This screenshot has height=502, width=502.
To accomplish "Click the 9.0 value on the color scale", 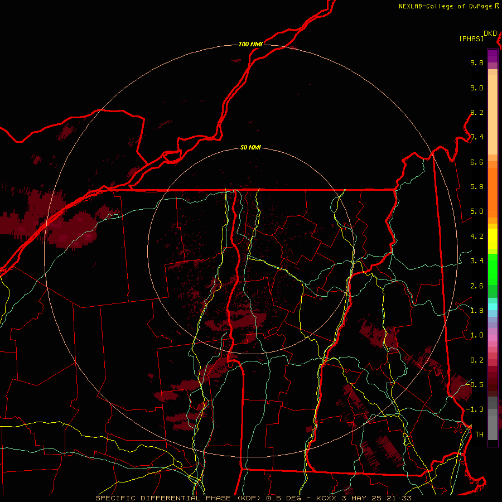I will tap(477, 88).
